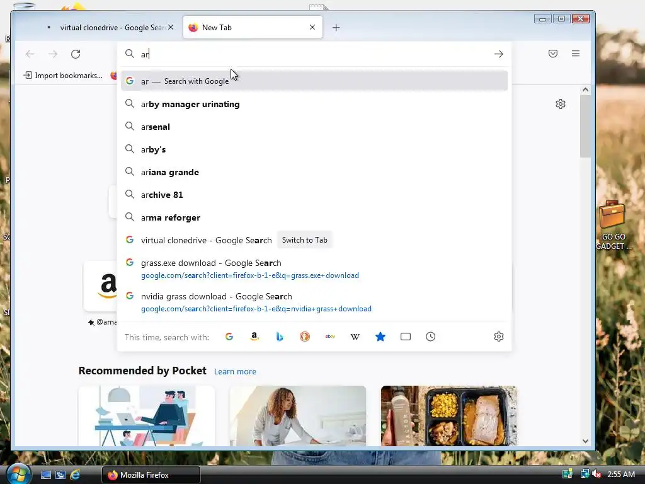Screen dimensions: 645x484
Task: Choose the 'ariana grande' suggestion
Action: coord(314,172)
